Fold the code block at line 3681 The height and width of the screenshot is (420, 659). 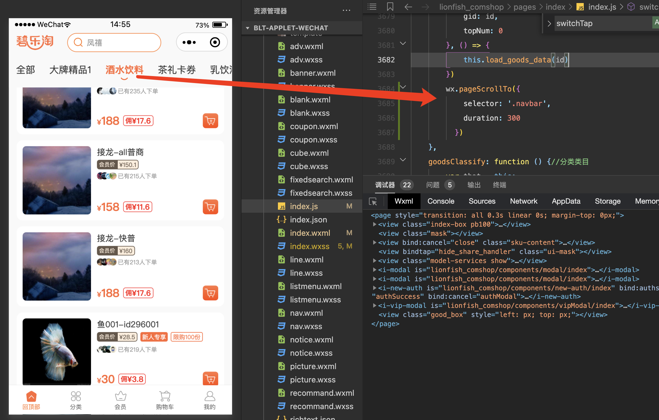tap(403, 44)
